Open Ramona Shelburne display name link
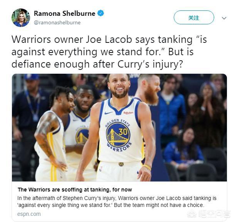Viewport: 235px width, 222px height. tap(65, 14)
